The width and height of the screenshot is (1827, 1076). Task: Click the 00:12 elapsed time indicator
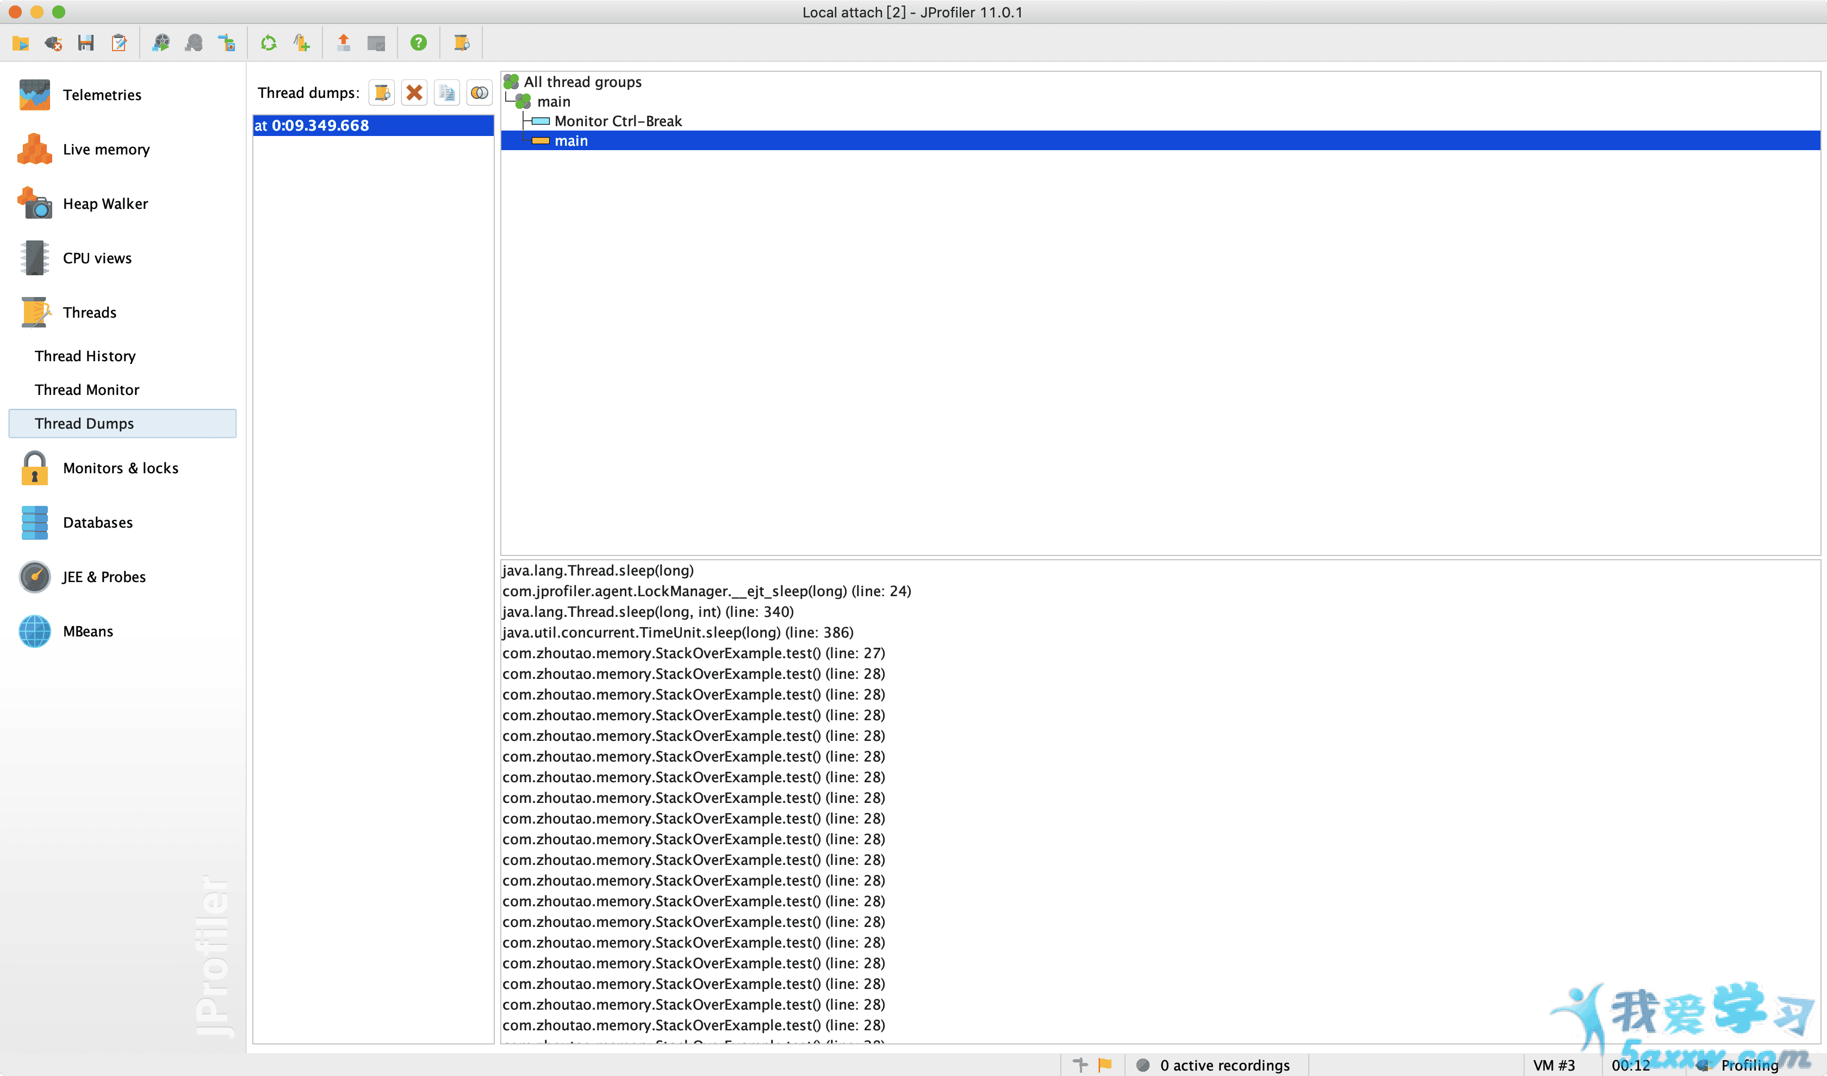coord(1631,1065)
